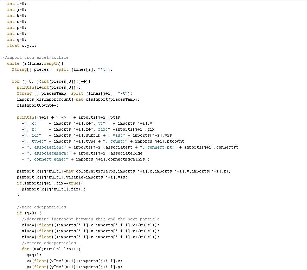This screenshot has width=307, height=270.
Task: Click the line starting with 'y=(float)(yInc*(m+1))'
Action: (x=75, y=267)
